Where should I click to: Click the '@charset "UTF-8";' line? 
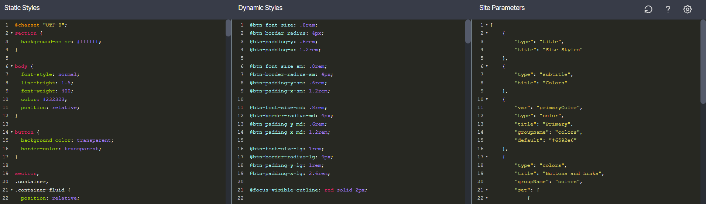[x=41, y=25]
